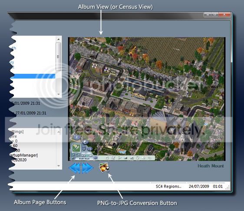Click the 24/07/2009 status bar date
Screen dimensions: 244x211
tap(199, 186)
